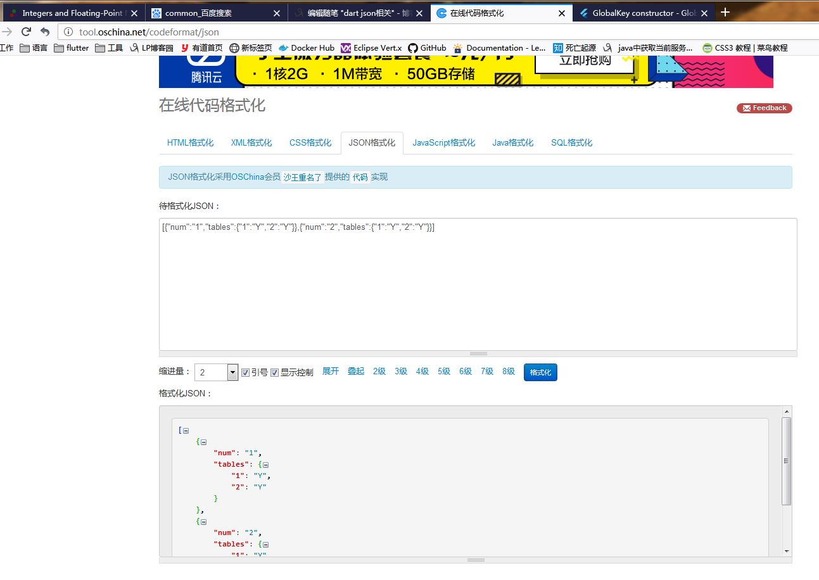The image size is (819, 580).
Task: Toggle the 显示控制 checkbox
Action: tap(274, 372)
